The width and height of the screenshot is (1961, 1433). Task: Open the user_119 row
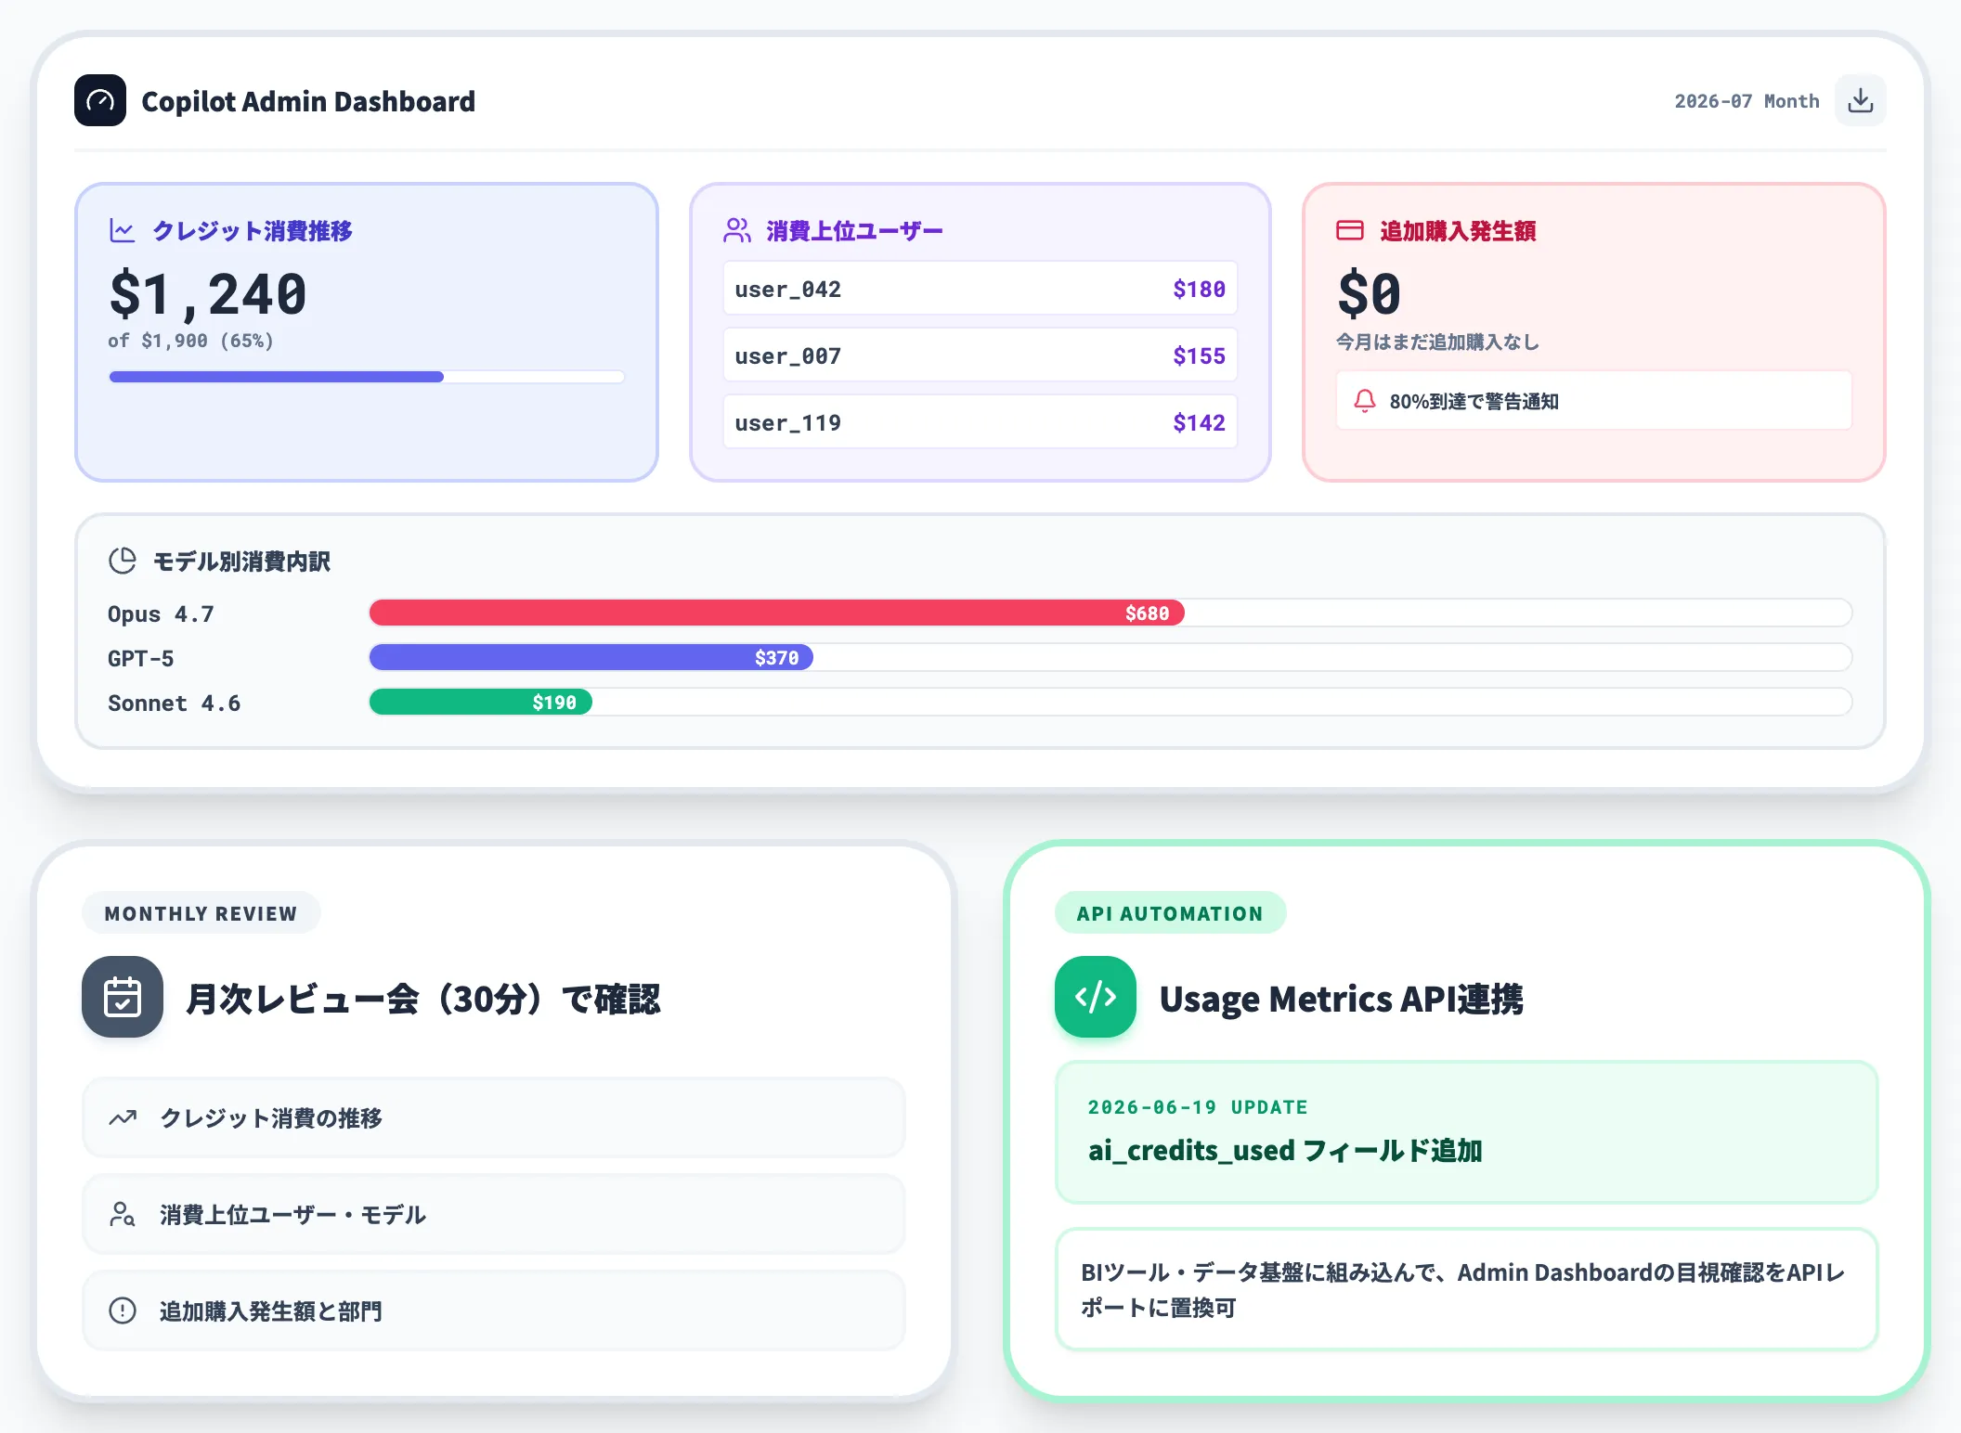(x=980, y=422)
